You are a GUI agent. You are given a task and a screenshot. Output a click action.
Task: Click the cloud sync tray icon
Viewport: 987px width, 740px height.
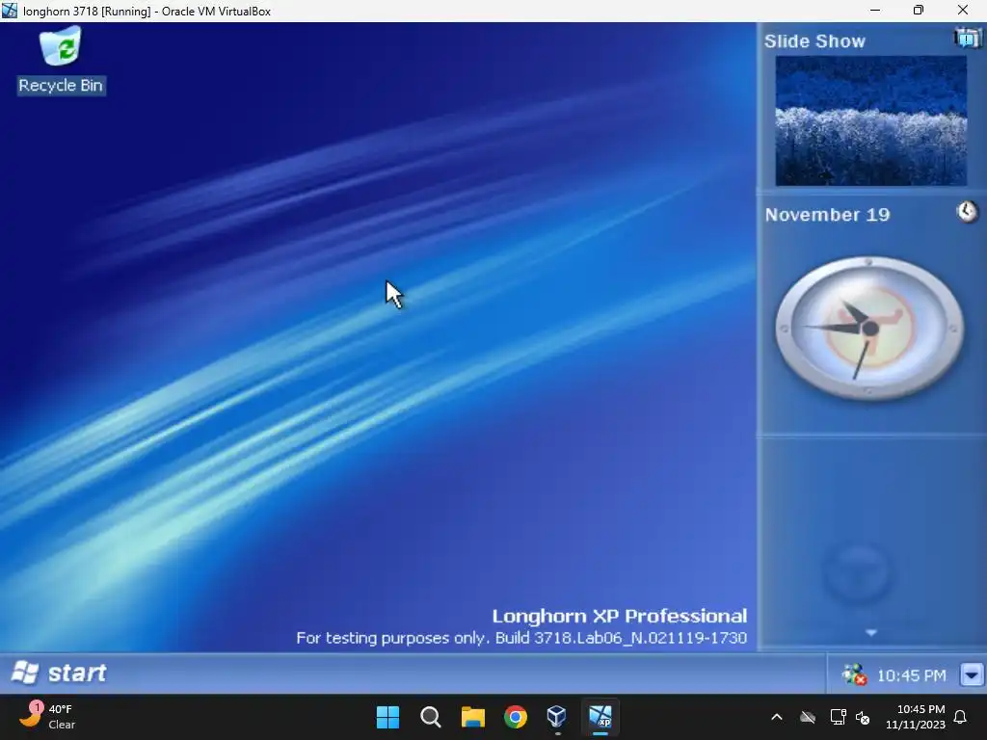tap(808, 717)
